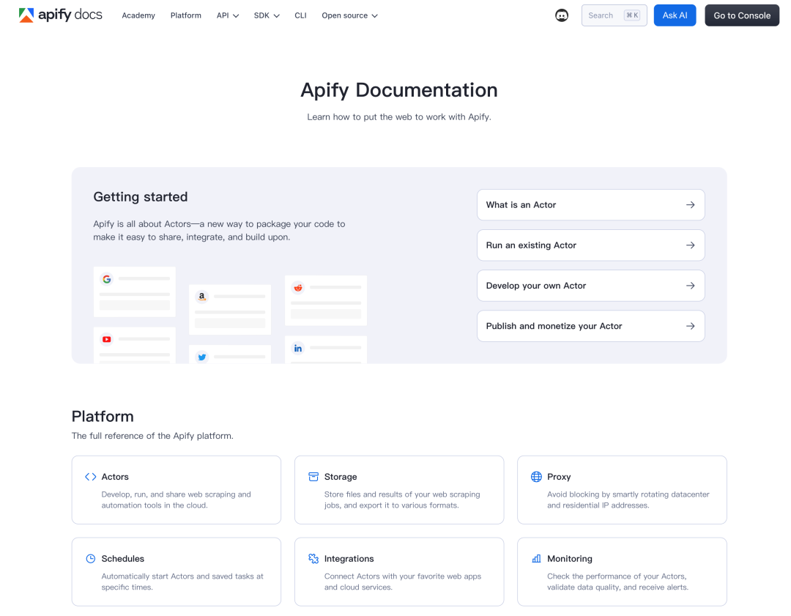Click the Apify Documentation heading

[399, 90]
